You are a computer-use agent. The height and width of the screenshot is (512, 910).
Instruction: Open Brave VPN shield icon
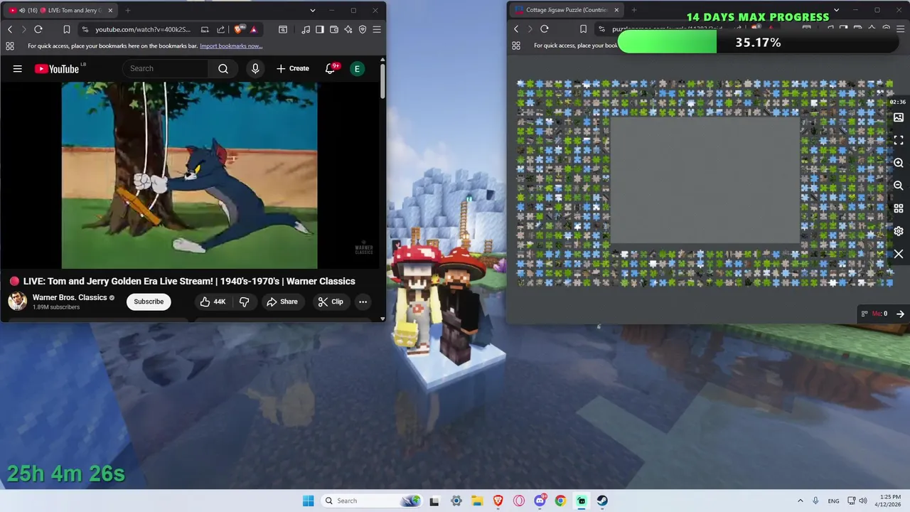(363, 29)
